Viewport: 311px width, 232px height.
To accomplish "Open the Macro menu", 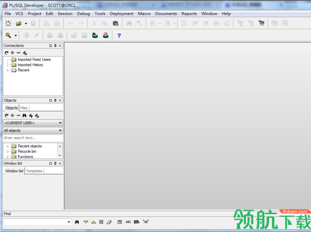I will (x=144, y=14).
